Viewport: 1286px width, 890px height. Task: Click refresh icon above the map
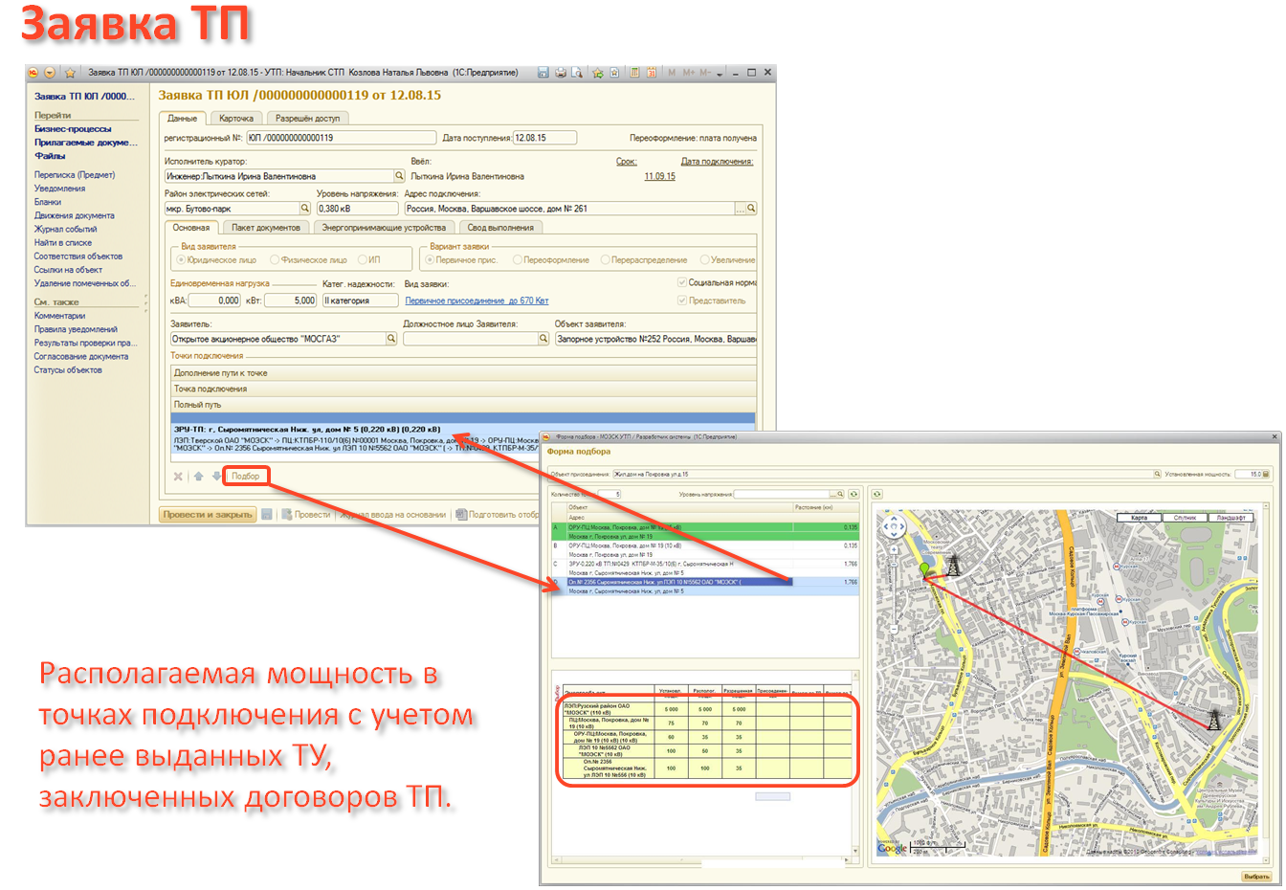[876, 495]
